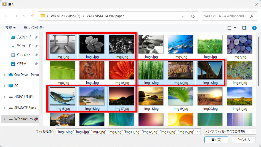Select the img5.jpg fish thumbnail
The image size is (261, 147).
coord(180,44)
